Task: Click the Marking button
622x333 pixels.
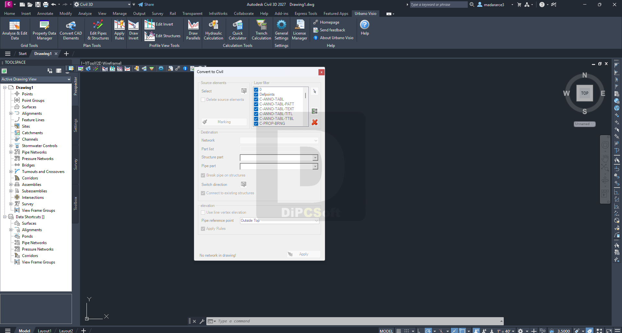Action: tap(224, 122)
